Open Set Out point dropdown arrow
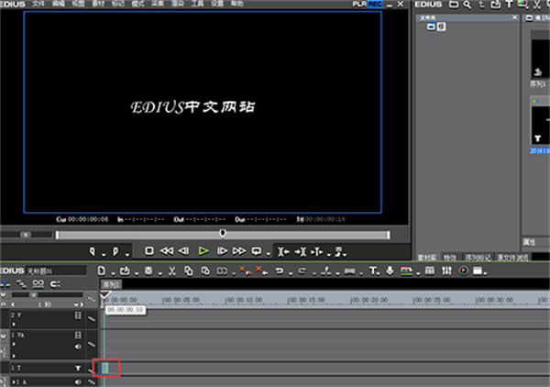The width and height of the screenshot is (550, 387). [127, 254]
